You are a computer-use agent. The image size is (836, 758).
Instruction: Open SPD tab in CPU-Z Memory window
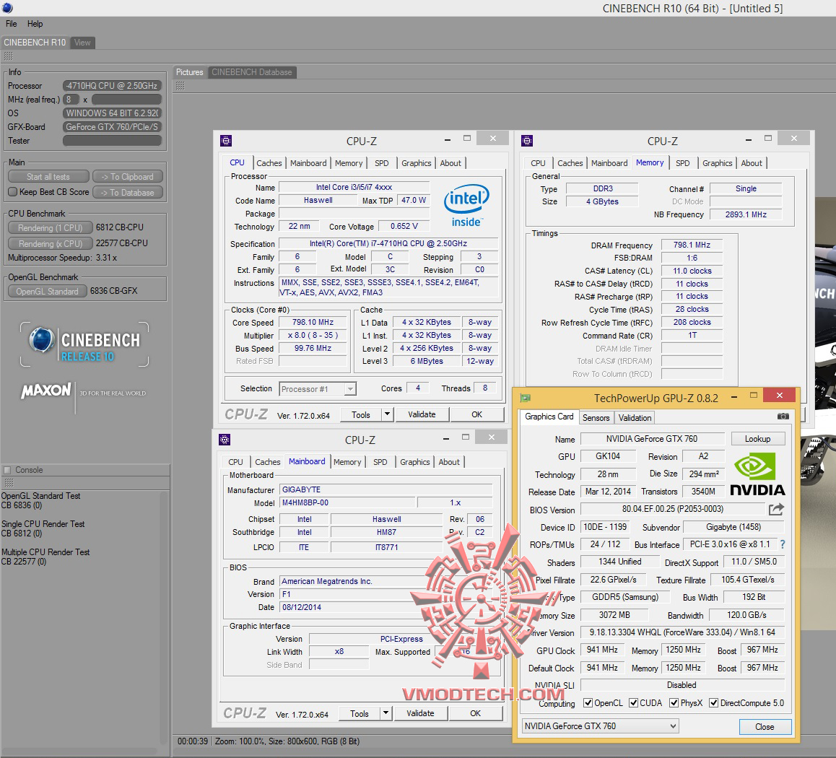(682, 163)
